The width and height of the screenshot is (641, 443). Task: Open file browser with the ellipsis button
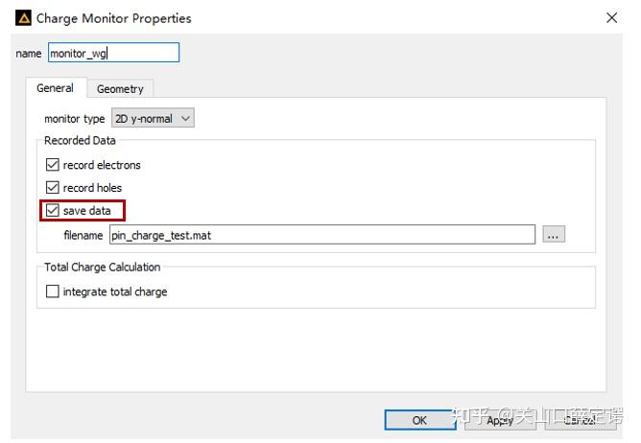pyautogui.click(x=553, y=235)
